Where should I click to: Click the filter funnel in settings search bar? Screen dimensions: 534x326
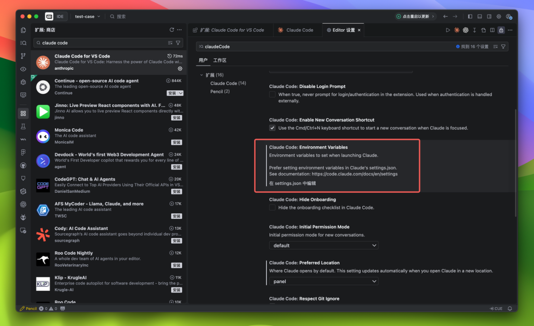click(503, 47)
